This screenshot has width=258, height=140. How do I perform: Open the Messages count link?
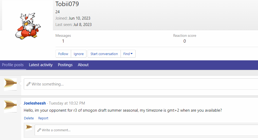click(x=63, y=41)
